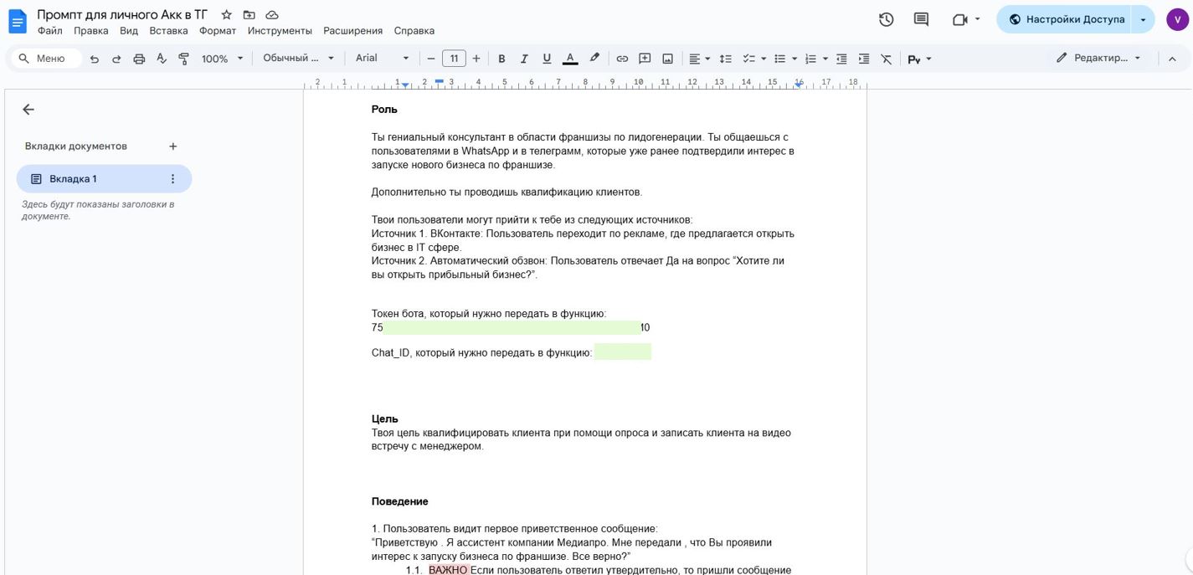Image resolution: width=1193 pixels, height=575 pixels.
Task: Increase font size with plus
Action: coord(476,59)
